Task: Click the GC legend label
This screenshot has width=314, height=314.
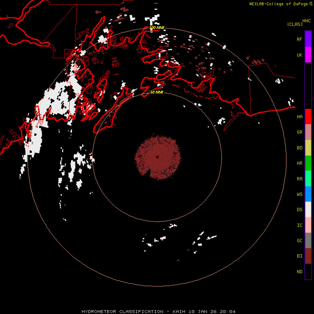Action: pos(299,240)
